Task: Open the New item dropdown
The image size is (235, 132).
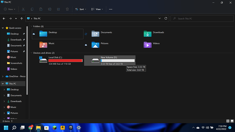Action: 10,9
